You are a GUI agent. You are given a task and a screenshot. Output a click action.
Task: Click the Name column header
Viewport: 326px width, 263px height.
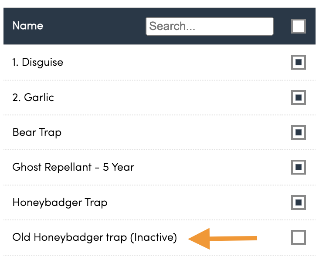[27, 26]
